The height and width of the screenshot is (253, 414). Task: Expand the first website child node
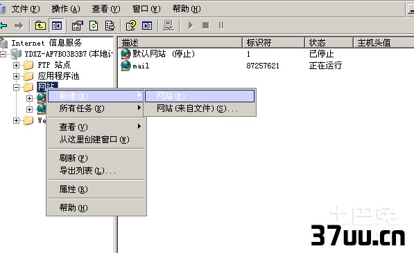29,98
